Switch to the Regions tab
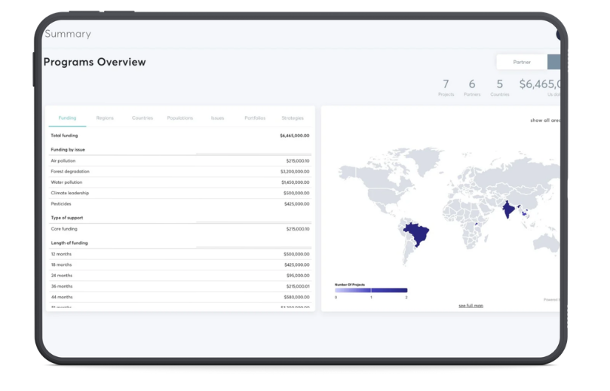 (x=105, y=118)
